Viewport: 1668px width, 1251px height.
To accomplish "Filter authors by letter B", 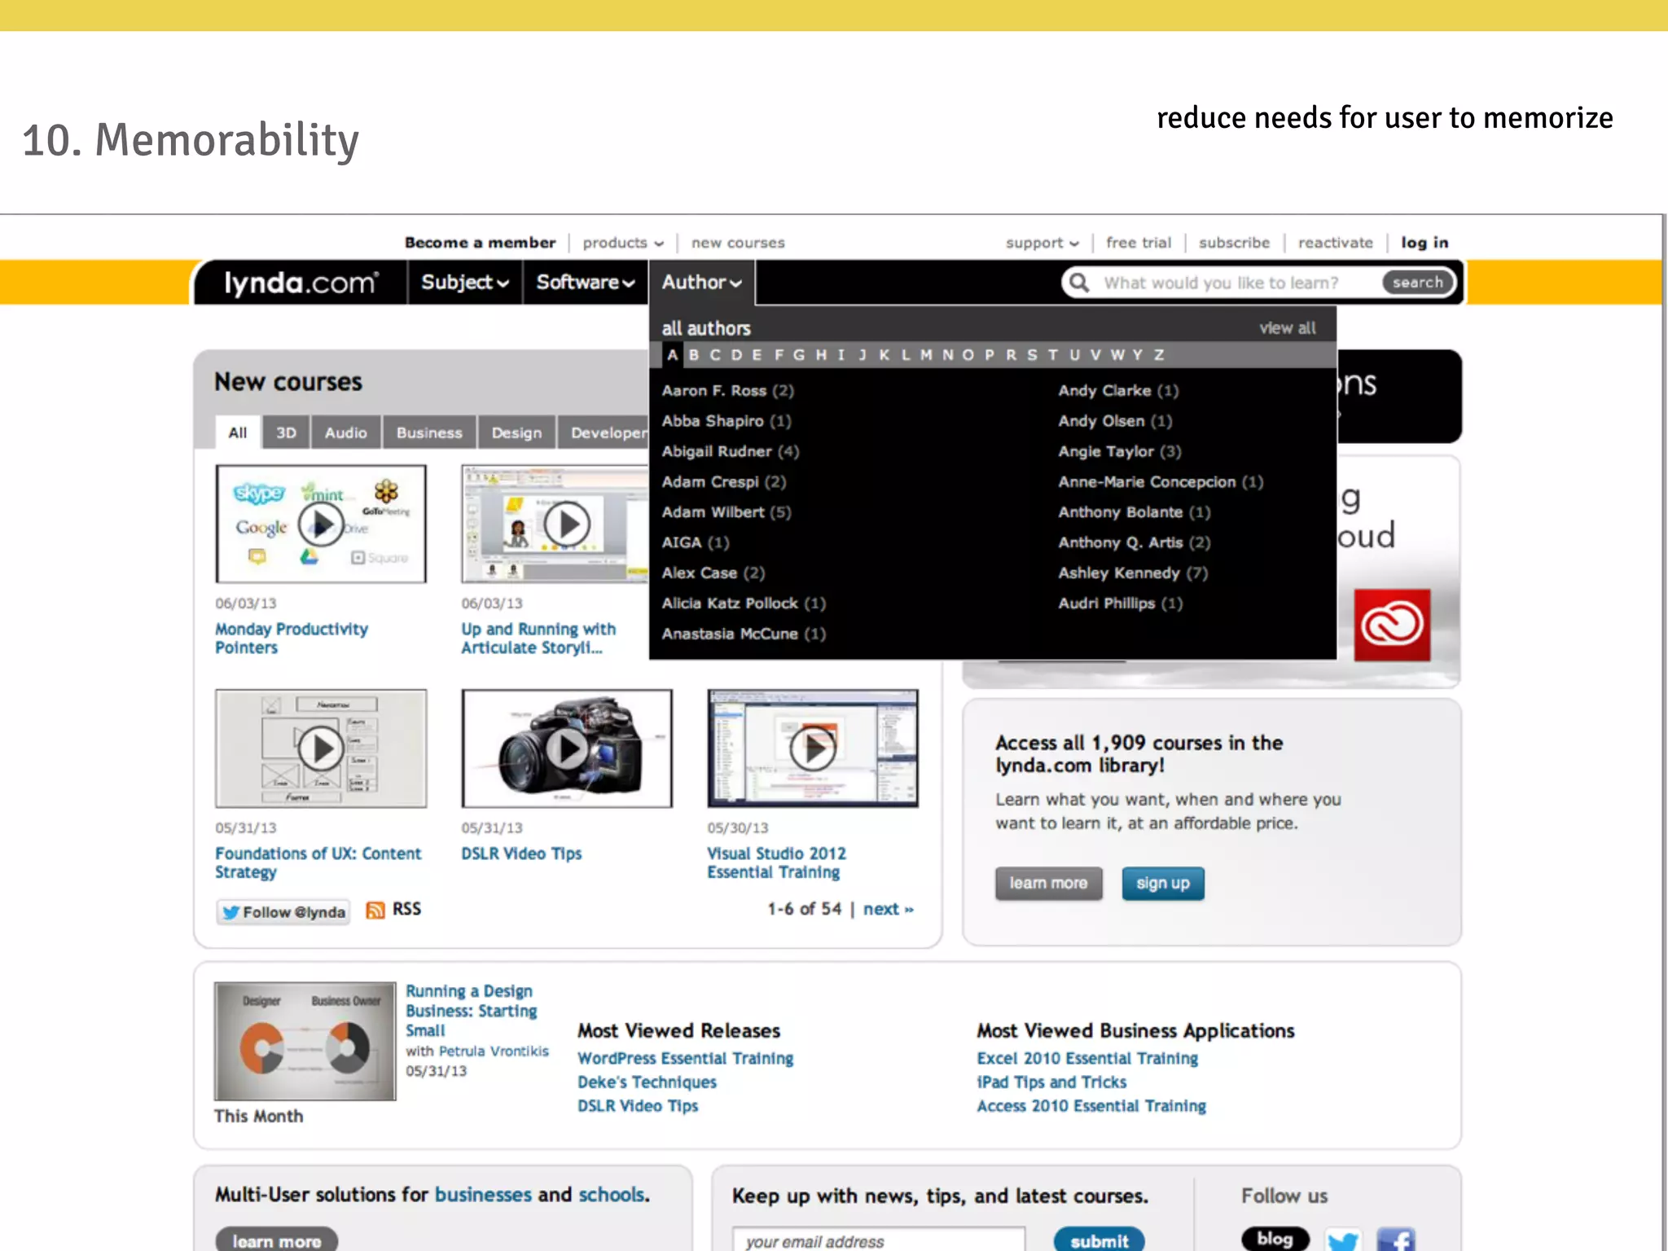I will click(694, 355).
